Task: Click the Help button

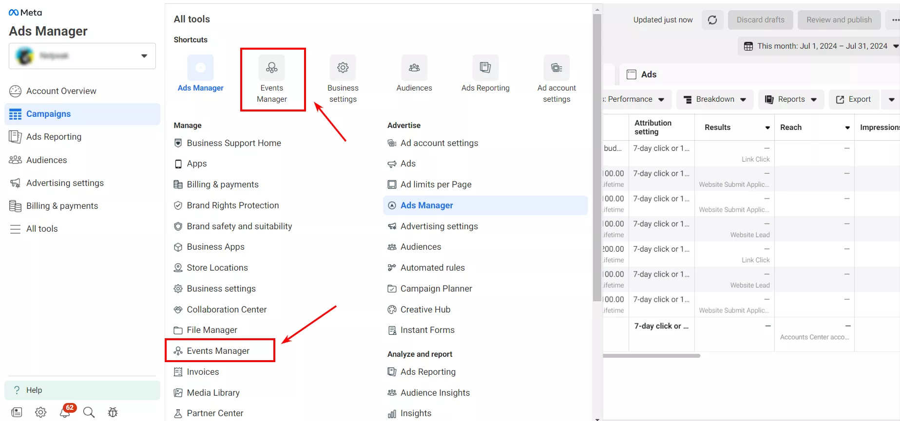Action: tap(82, 390)
